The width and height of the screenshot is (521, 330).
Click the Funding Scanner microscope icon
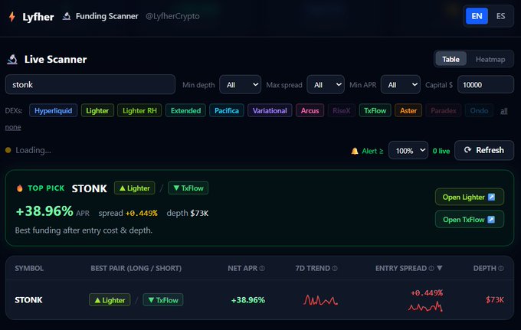(67, 16)
